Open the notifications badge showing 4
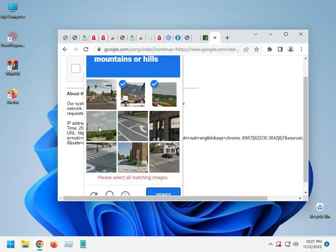Image resolution: width=336 pixels, height=252 pixels. click(327, 244)
